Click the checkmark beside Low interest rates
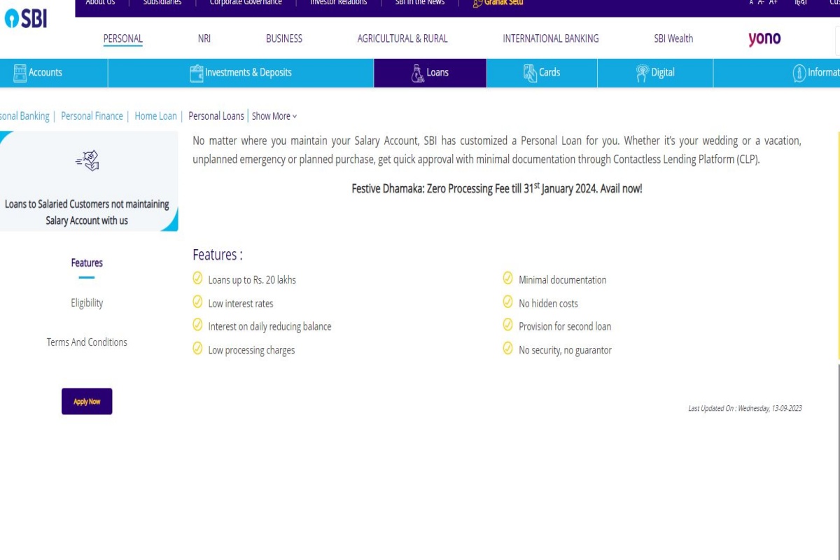Image resolution: width=840 pixels, height=560 pixels. tap(197, 302)
